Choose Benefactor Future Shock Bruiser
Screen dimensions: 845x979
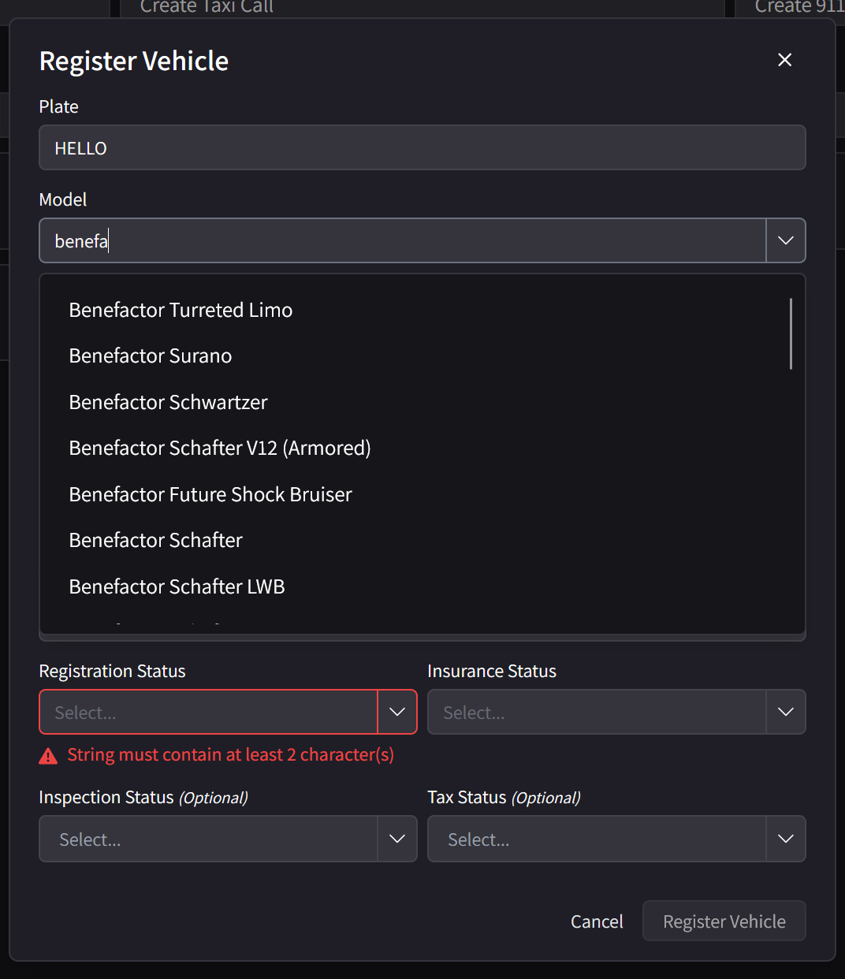(x=210, y=495)
